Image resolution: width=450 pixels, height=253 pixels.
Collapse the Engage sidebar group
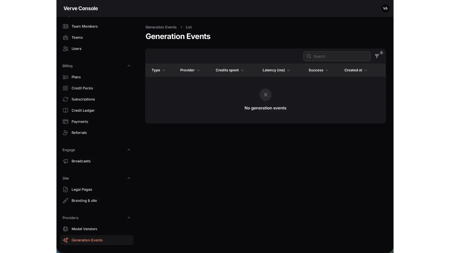(129, 150)
